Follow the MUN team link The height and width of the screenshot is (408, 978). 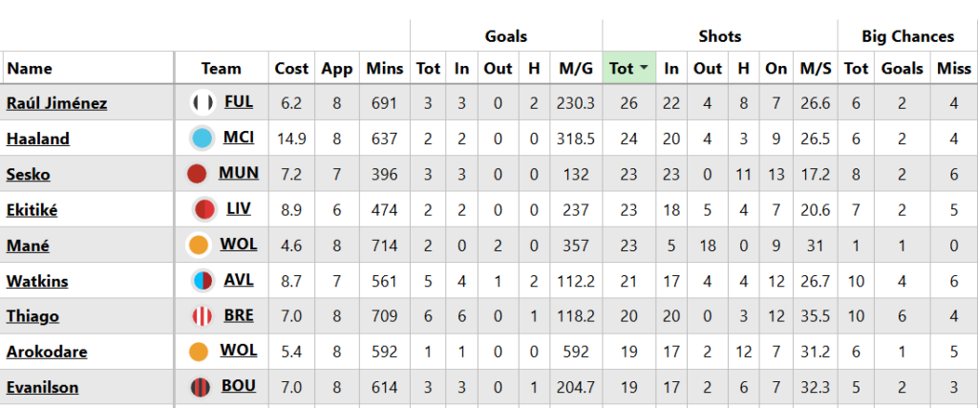pyautogui.click(x=239, y=173)
